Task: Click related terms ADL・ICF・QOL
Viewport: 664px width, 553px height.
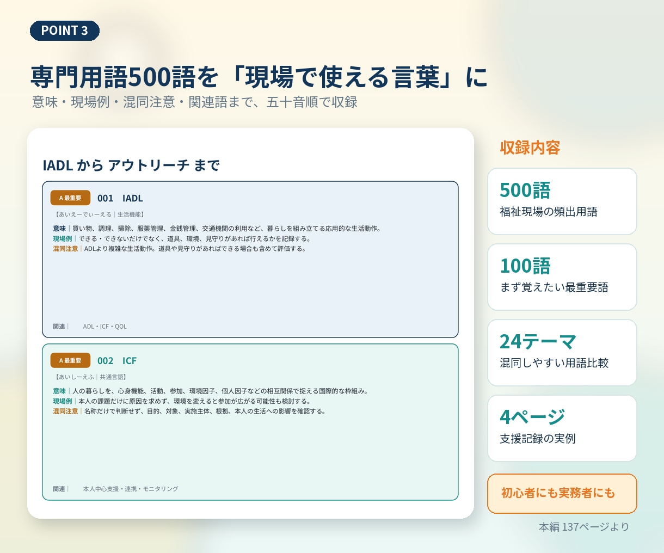Action: click(104, 327)
